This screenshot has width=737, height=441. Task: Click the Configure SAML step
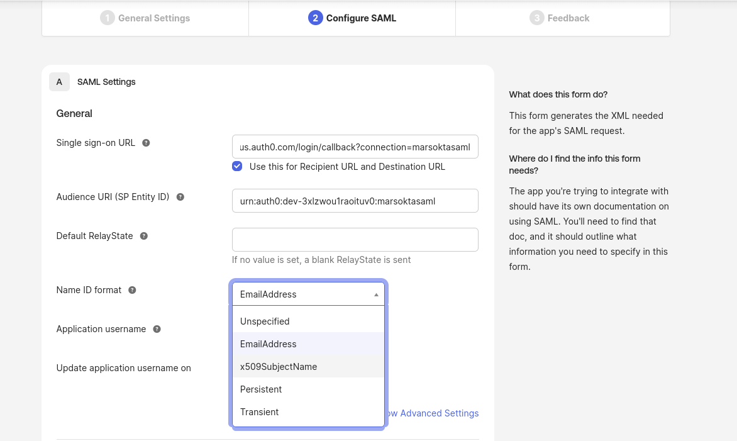(361, 18)
